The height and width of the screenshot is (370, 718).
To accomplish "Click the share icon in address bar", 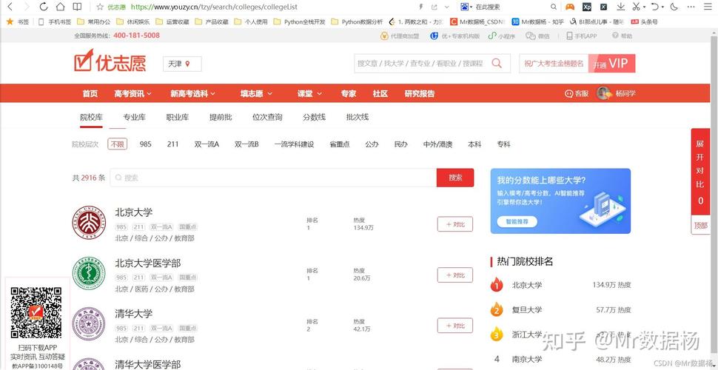I will click(x=434, y=7).
